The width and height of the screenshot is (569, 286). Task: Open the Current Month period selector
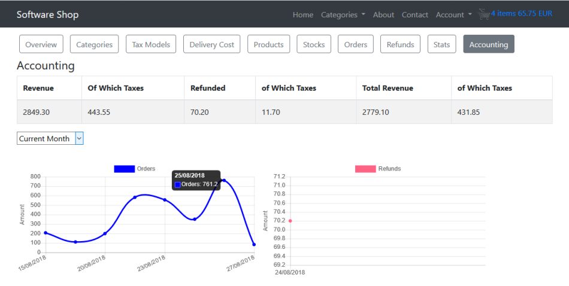(x=50, y=138)
